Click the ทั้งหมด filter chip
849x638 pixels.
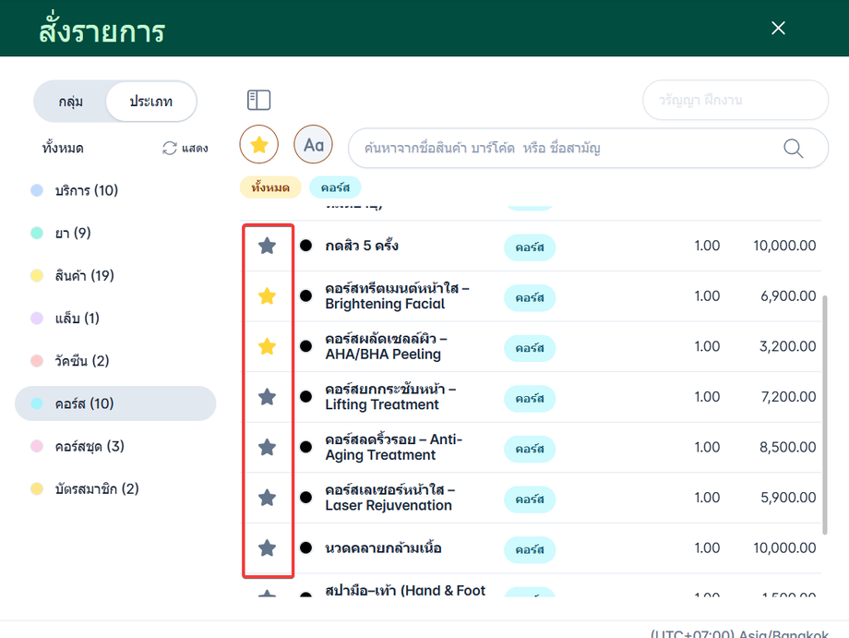coord(269,187)
